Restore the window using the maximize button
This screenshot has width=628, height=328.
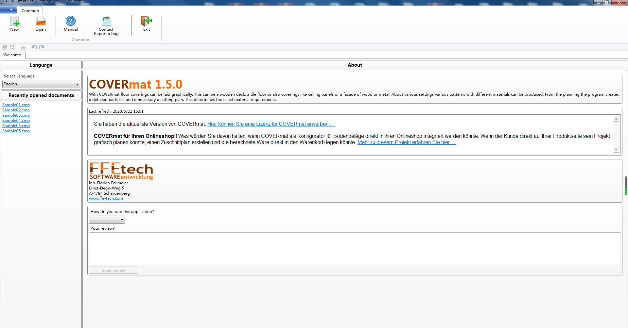pyautogui.click(x=606, y=2)
